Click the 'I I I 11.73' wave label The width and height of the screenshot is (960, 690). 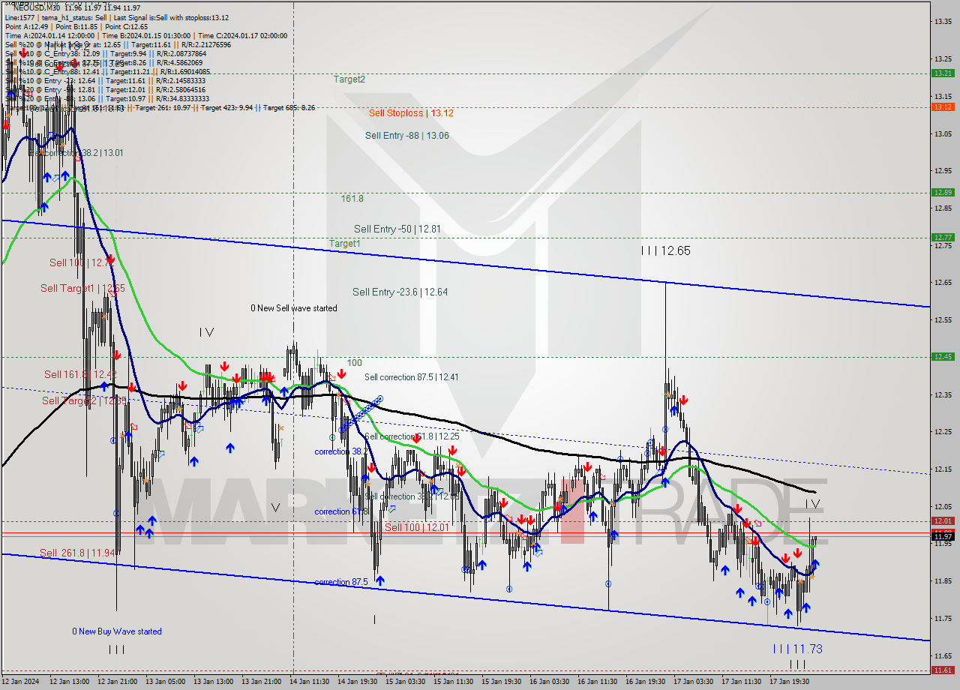click(797, 649)
